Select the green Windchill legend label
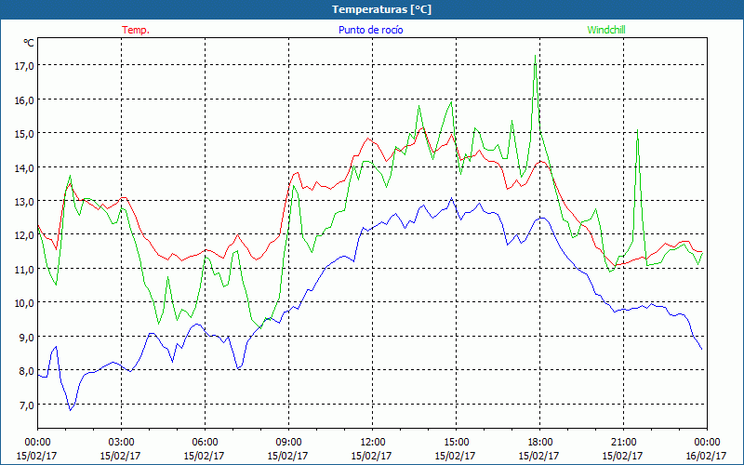Screen dimensions: 744x465 (606, 30)
